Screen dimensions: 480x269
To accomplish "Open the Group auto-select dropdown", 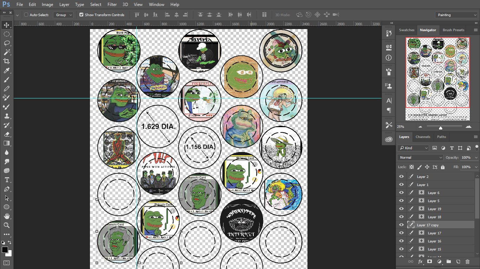I will point(63,15).
